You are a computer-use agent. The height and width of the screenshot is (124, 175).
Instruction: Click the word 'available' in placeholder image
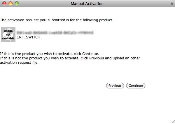point(8,38)
